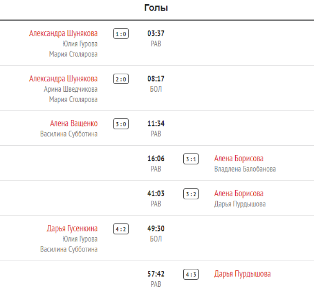314x293 pixels.
Task: Click Мария Столярова on the 2:0 goal
Action: coord(73,100)
